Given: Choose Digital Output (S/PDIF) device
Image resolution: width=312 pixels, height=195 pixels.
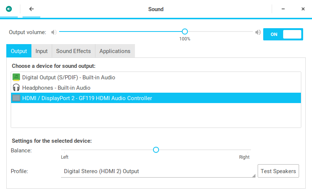Looking at the screenshot, I should [x=68, y=77].
